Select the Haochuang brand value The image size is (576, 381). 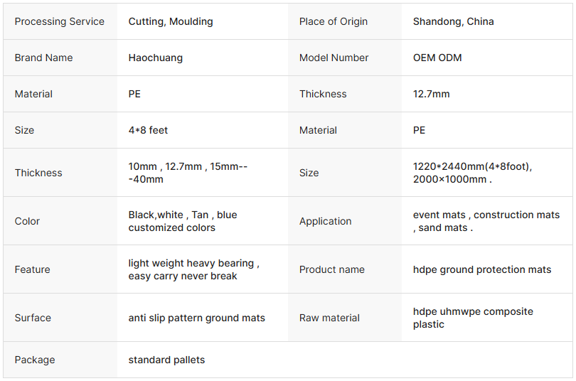click(x=155, y=58)
